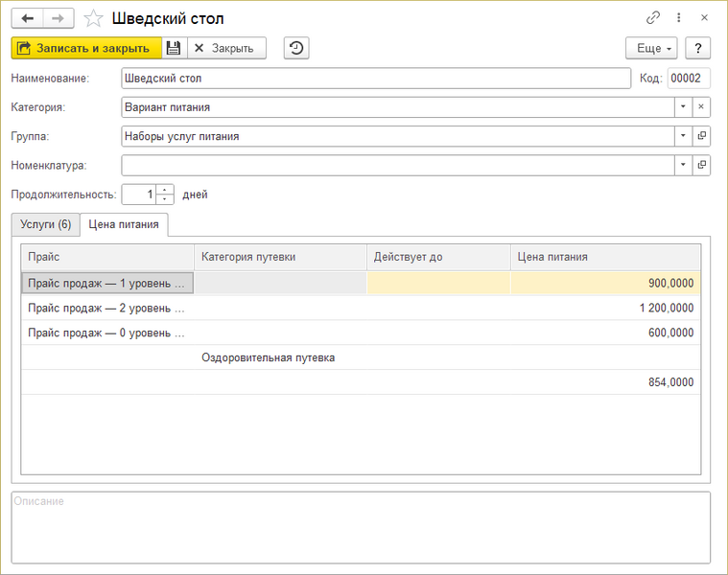Viewport: 728px width, 575px height.
Task: Expand the Номенклатура dropdown list
Action: click(682, 165)
